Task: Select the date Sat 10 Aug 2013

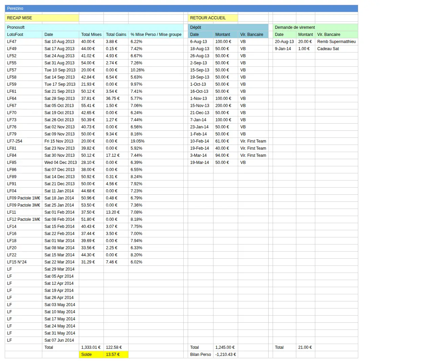Action: [61, 42]
